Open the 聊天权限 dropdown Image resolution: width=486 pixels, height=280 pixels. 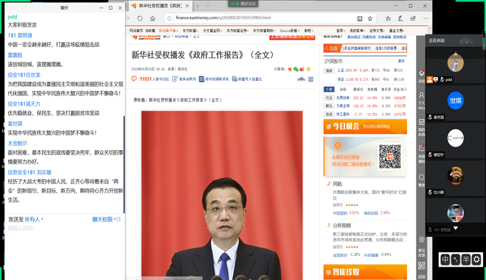(x=104, y=219)
